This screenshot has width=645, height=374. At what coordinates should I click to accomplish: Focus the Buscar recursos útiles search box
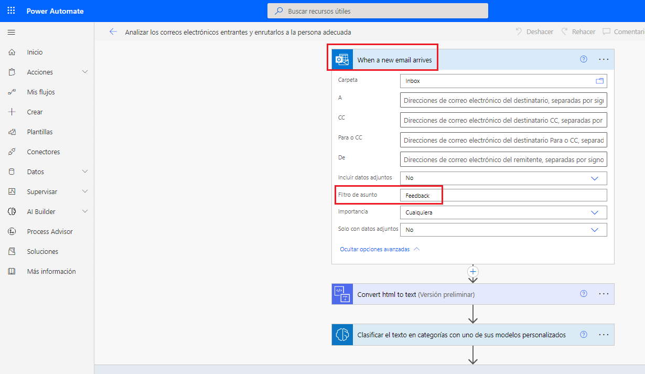[378, 11]
